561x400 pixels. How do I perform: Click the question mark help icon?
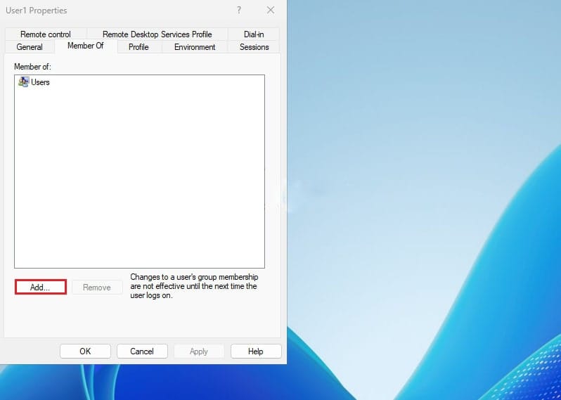[239, 10]
